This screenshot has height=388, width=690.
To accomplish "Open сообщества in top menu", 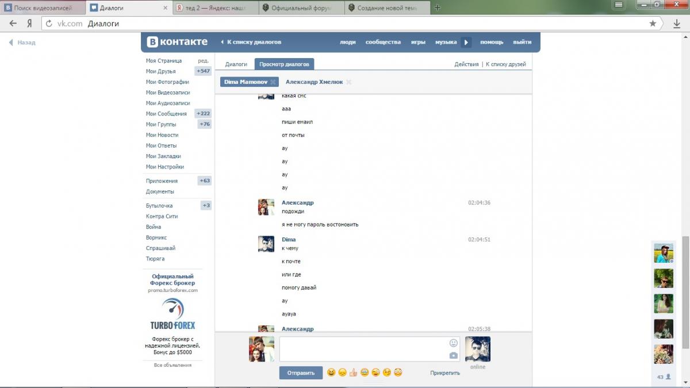I will coord(383,42).
